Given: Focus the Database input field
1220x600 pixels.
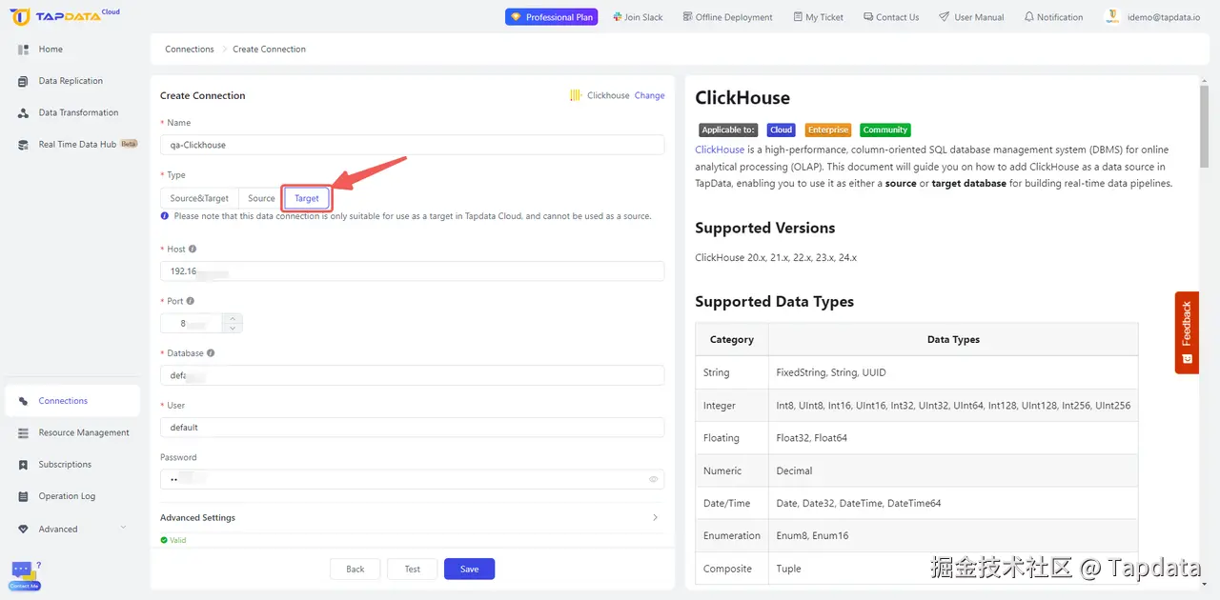Looking at the screenshot, I should 412,375.
